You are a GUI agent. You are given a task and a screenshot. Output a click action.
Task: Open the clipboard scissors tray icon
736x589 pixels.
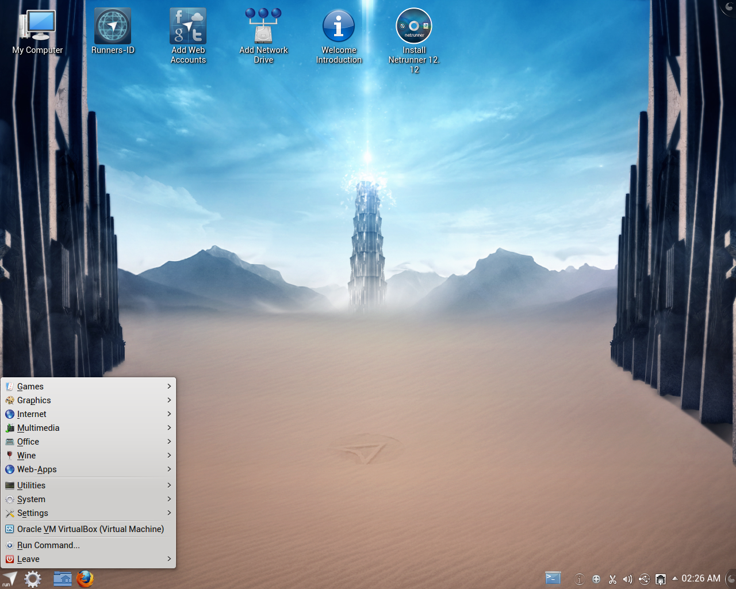612,579
